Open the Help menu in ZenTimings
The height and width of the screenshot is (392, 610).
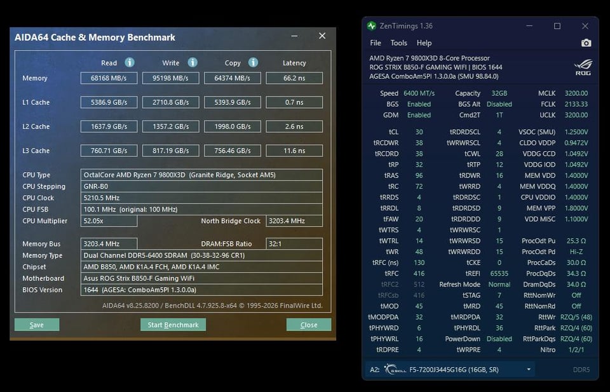pyautogui.click(x=424, y=43)
